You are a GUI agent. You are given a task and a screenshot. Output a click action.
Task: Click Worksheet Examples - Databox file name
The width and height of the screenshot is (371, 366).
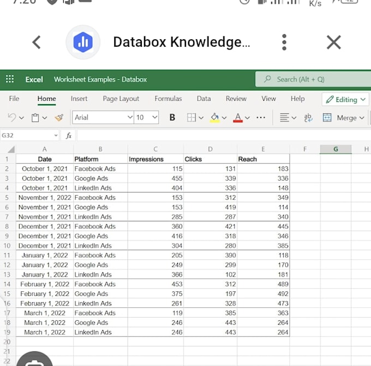(100, 80)
